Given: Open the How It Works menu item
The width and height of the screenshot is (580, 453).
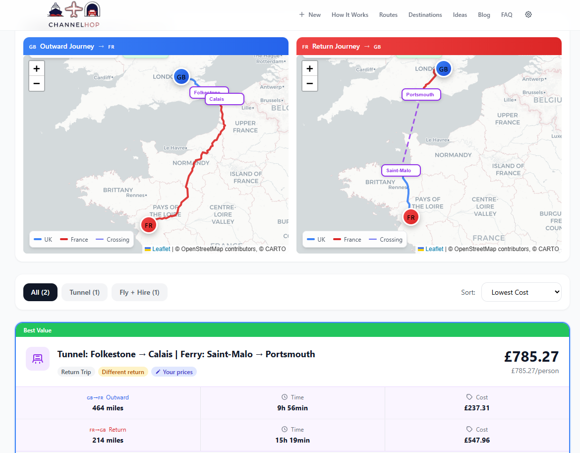Looking at the screenshot, I should [349, 14].
